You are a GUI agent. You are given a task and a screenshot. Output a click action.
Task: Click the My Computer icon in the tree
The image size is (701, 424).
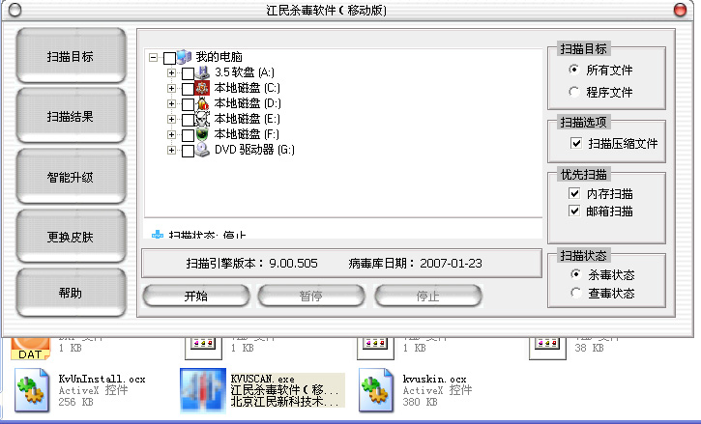tap(184, 57)
